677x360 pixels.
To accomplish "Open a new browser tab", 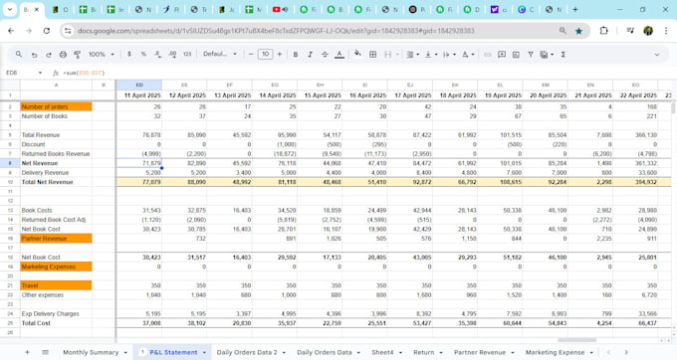I will [575, 10].
